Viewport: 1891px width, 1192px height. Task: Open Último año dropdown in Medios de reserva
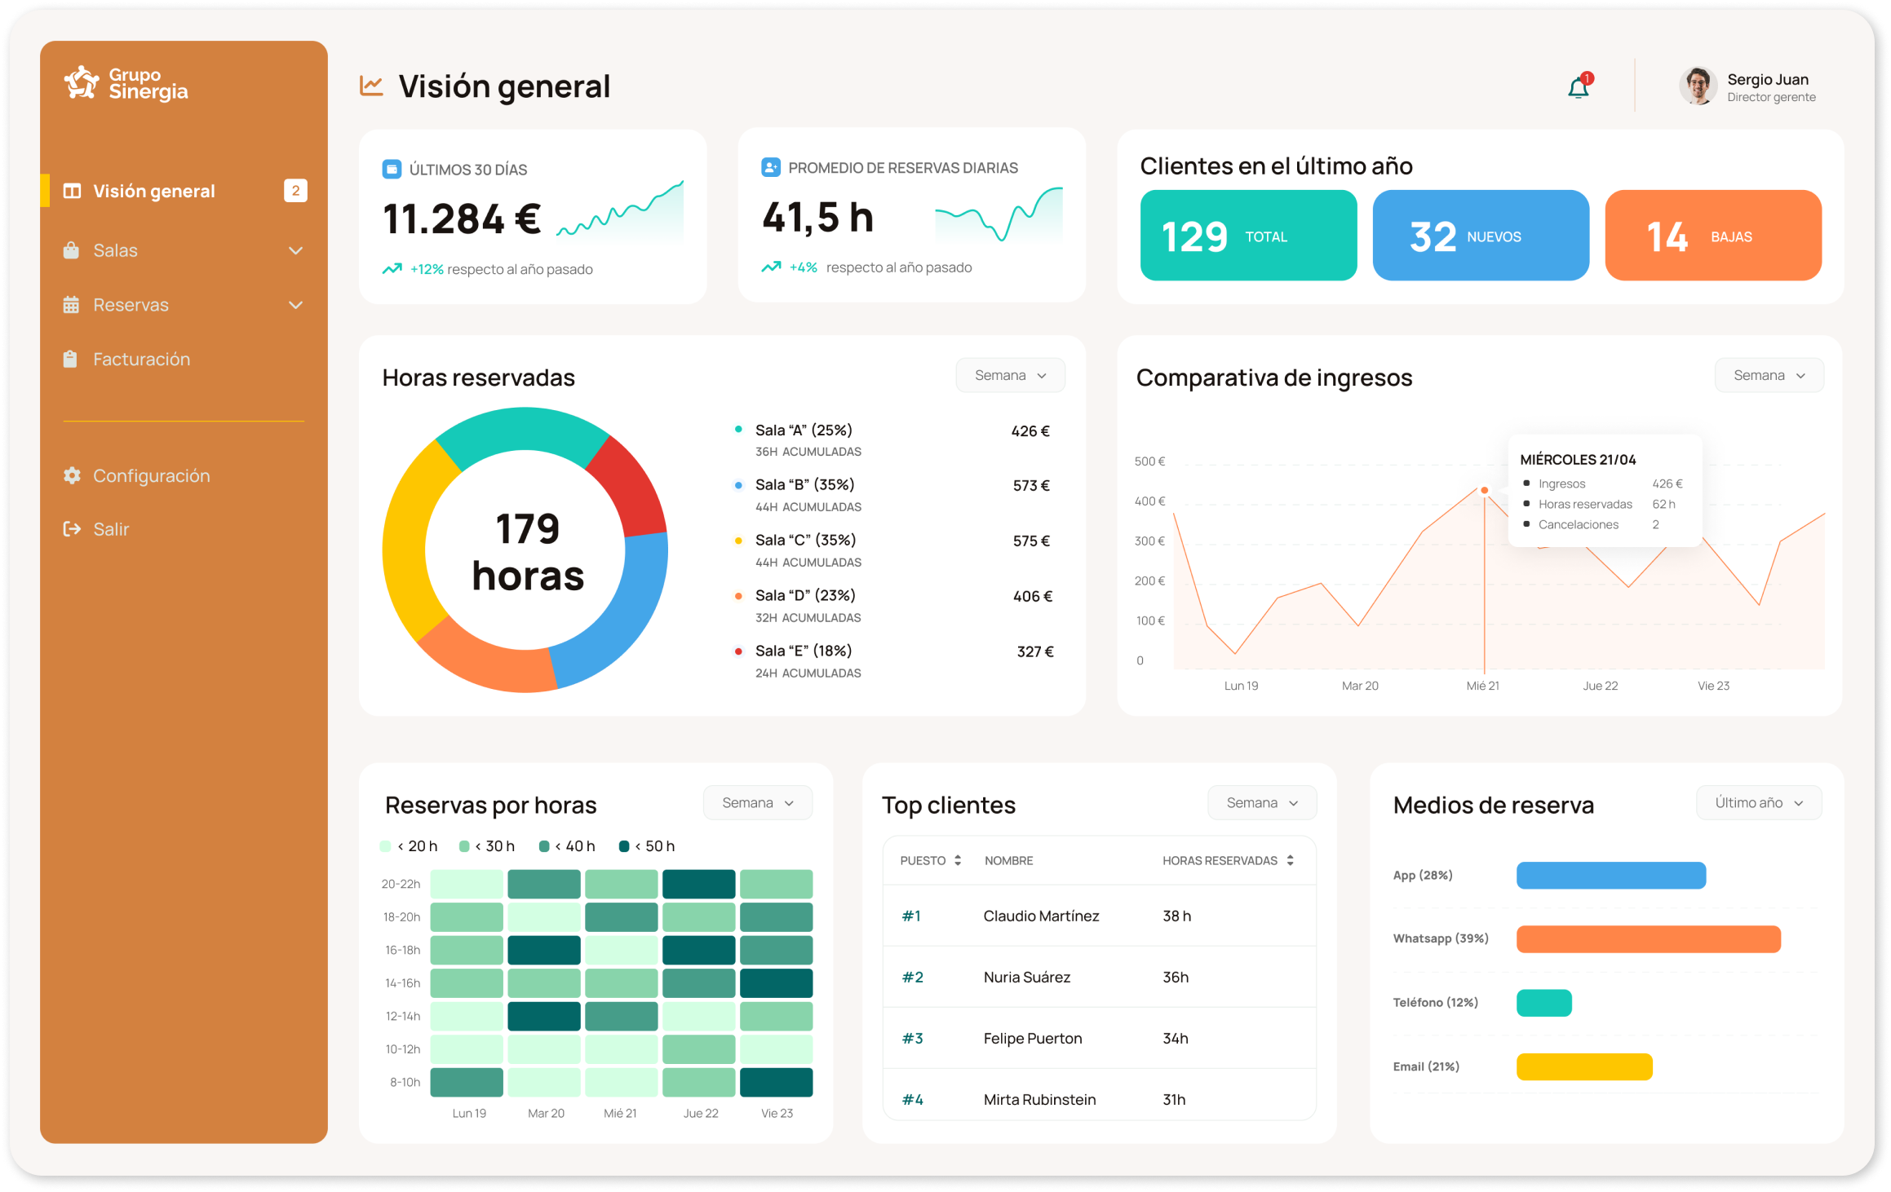click(1758, 802)
